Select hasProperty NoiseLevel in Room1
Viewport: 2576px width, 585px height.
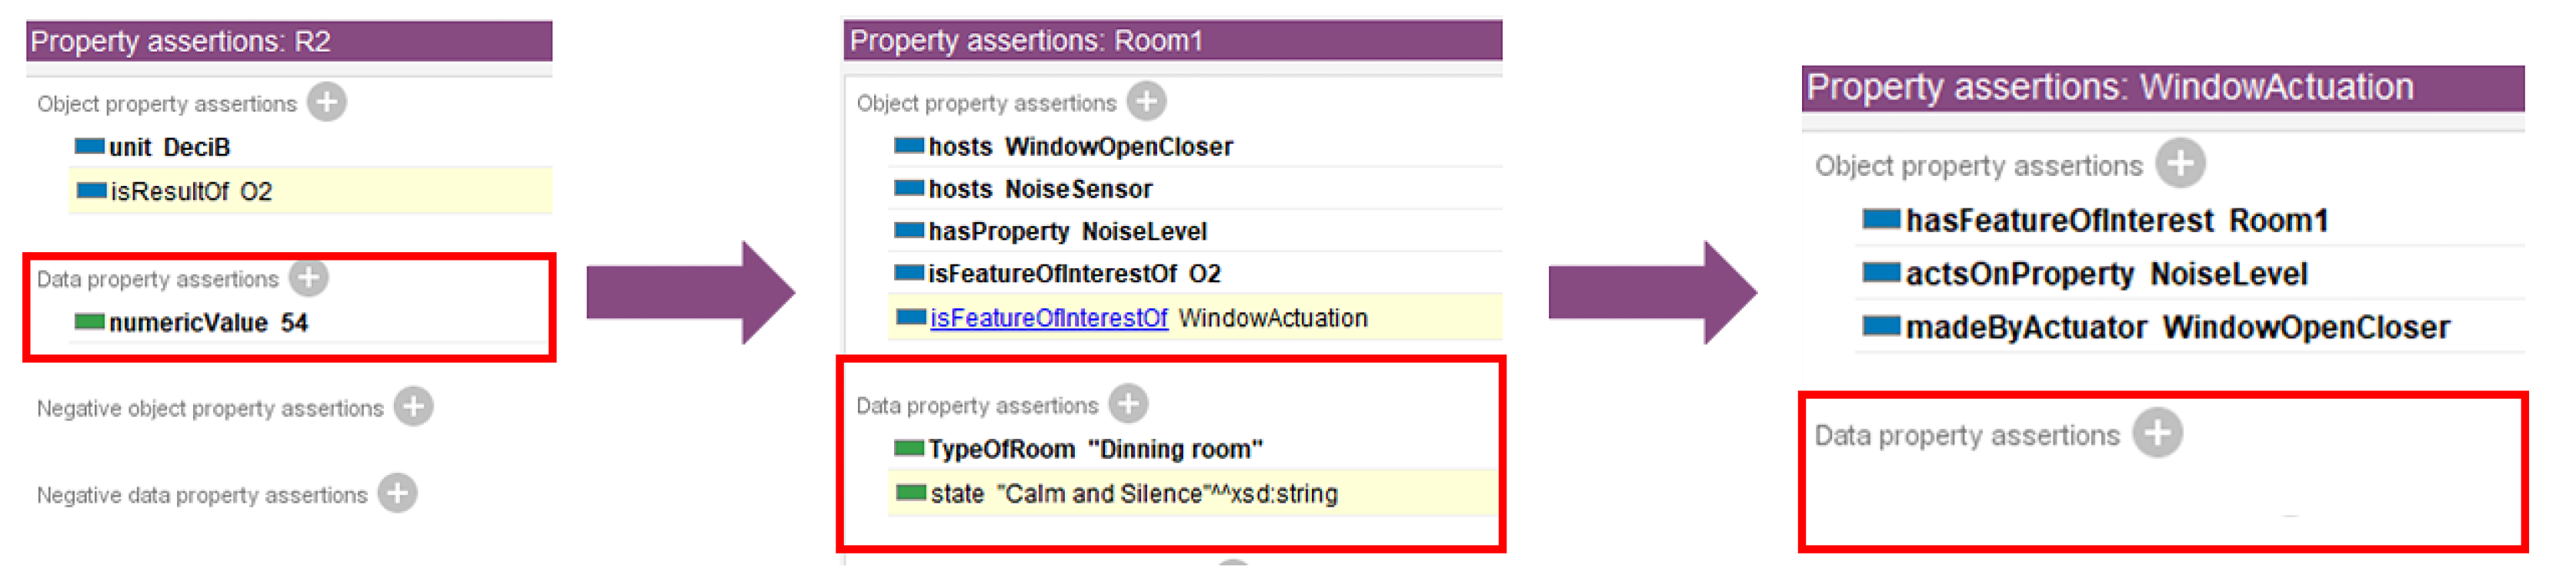tap(1067, 231)
